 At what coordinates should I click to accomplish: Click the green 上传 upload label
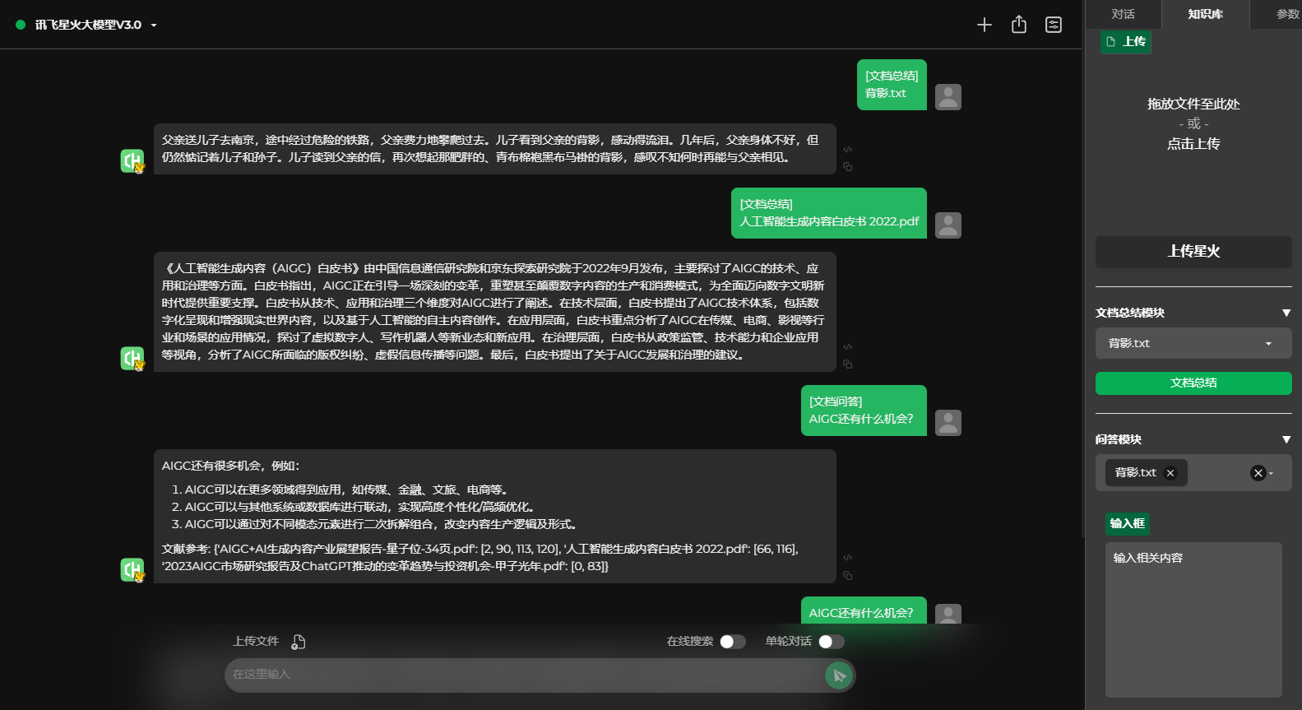click(x=1126, y=41)
